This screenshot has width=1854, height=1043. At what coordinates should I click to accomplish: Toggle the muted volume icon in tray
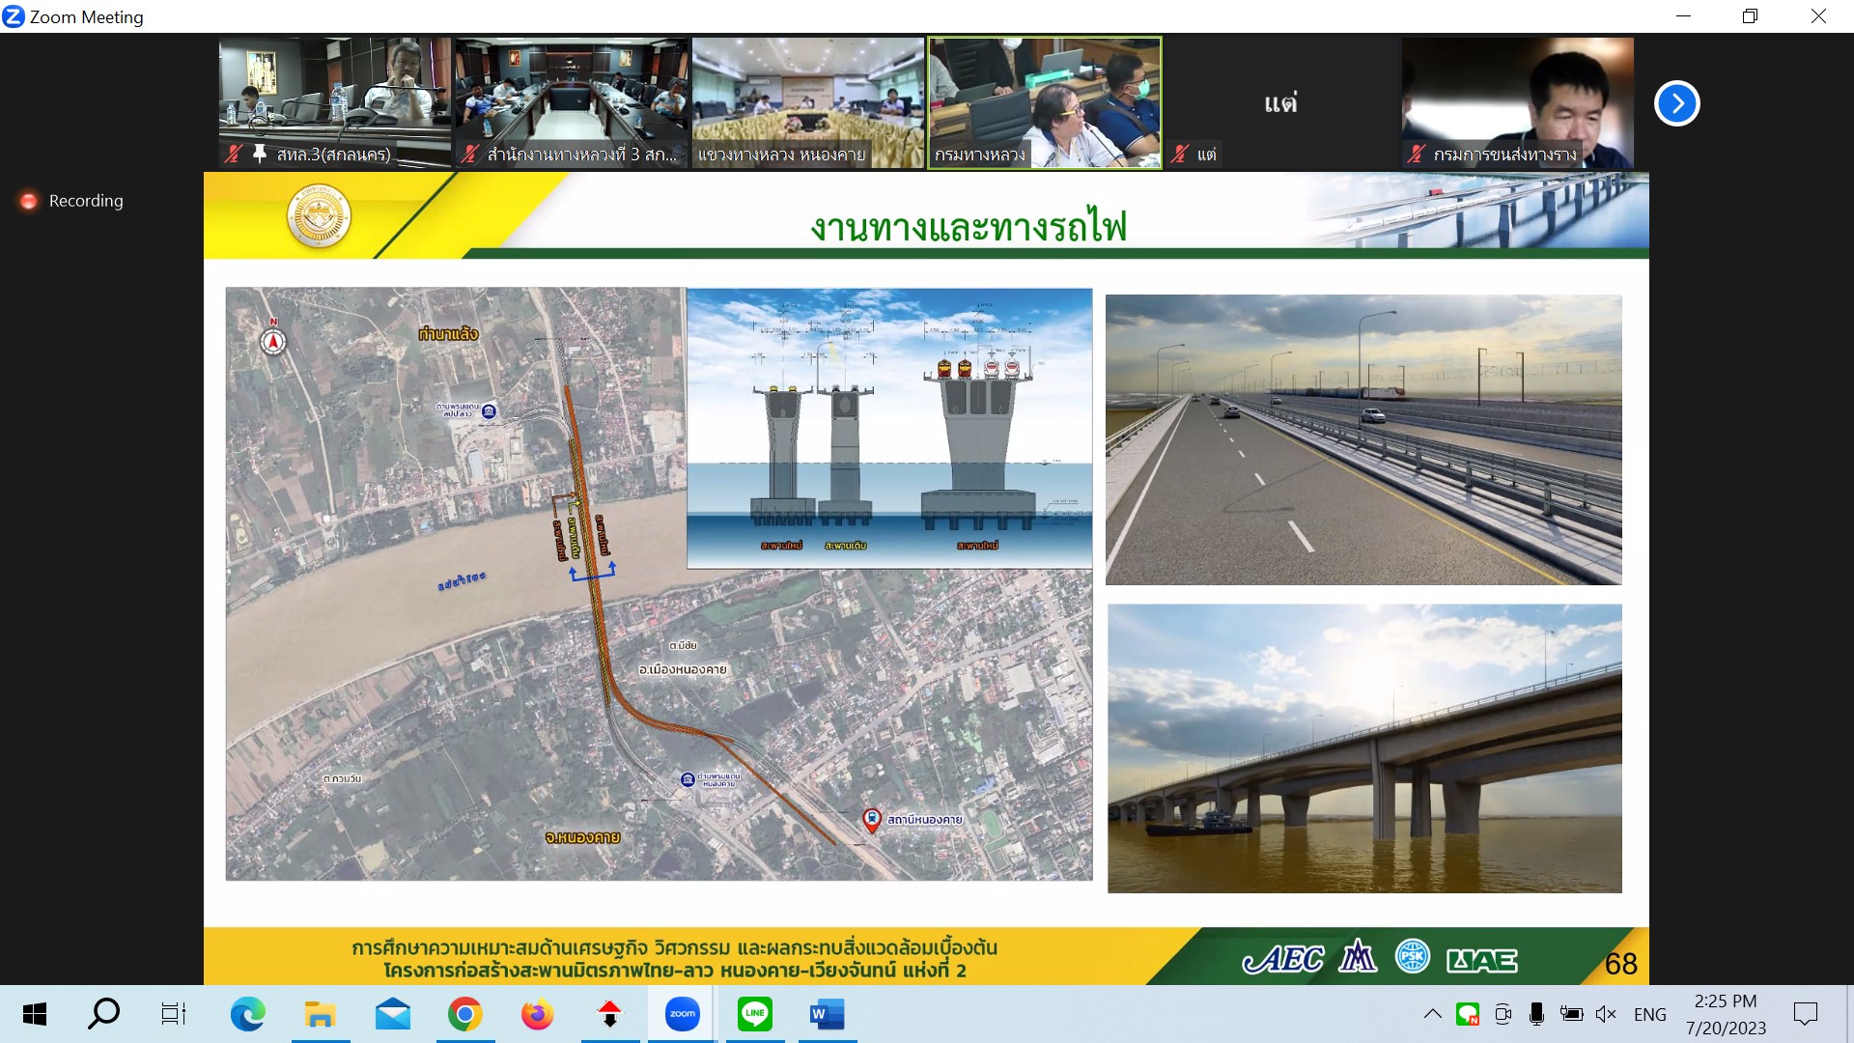coord(1606,1014)
